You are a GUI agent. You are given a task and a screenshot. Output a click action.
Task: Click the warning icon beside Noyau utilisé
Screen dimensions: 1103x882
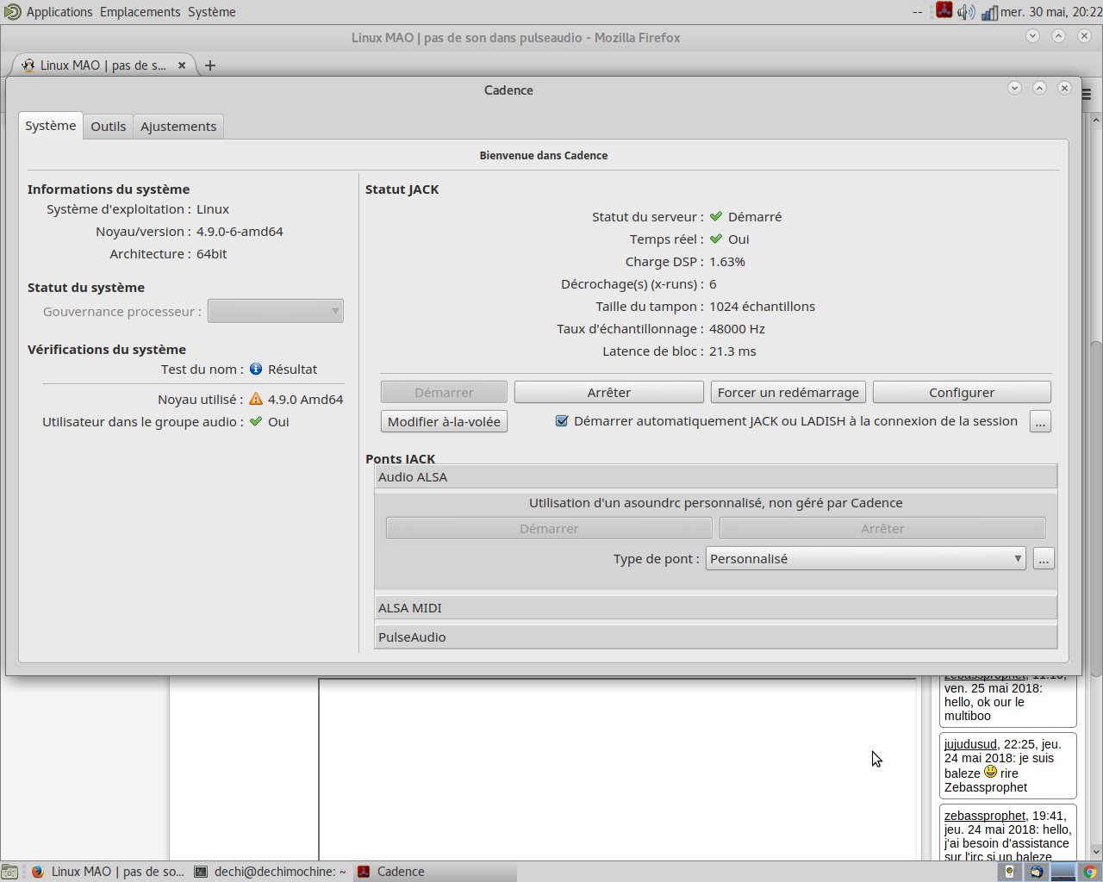(x=256, y=399)
